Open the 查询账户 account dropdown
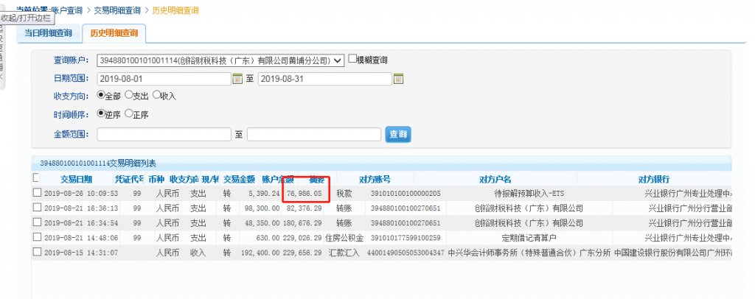The width and height of the screenshot is (755, 299). 220,60
